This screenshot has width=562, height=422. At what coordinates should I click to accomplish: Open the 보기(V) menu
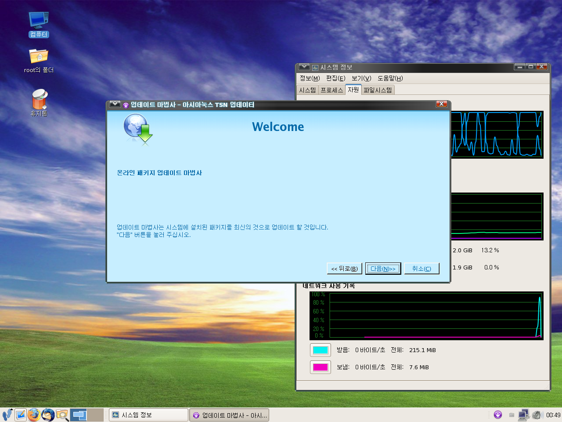[x=361, y=78]
